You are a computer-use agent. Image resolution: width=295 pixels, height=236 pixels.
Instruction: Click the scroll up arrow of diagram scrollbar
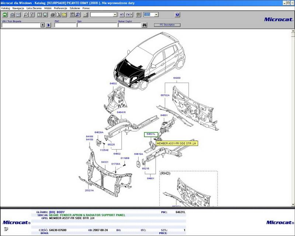pos(293,31)
